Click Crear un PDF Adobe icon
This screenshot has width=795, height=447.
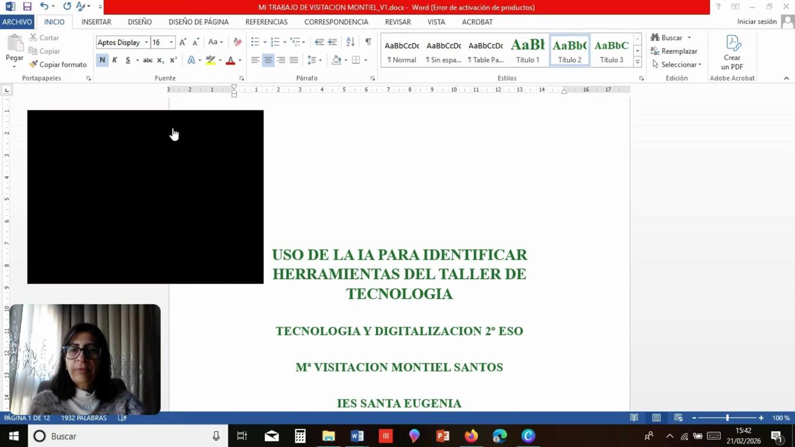732,52
